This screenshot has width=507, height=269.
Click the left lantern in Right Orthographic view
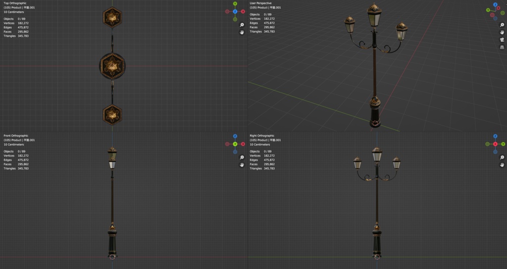[357, 163]
